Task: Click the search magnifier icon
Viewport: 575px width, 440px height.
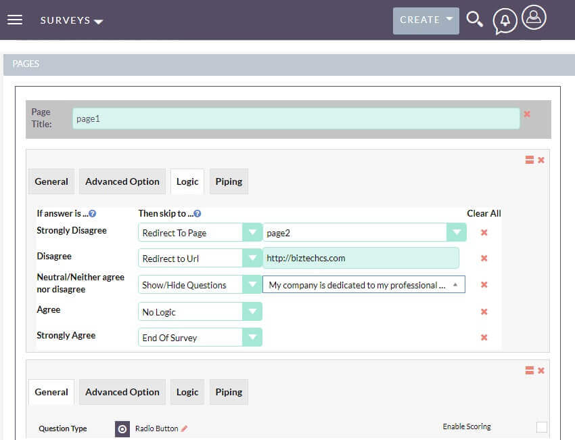Action: (x=474, y=19)
